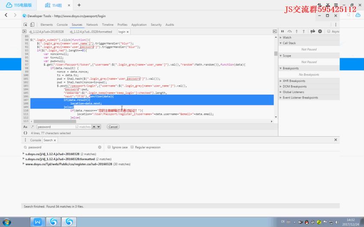
Task: Click the pause script execution button
Action: [283, 31]
